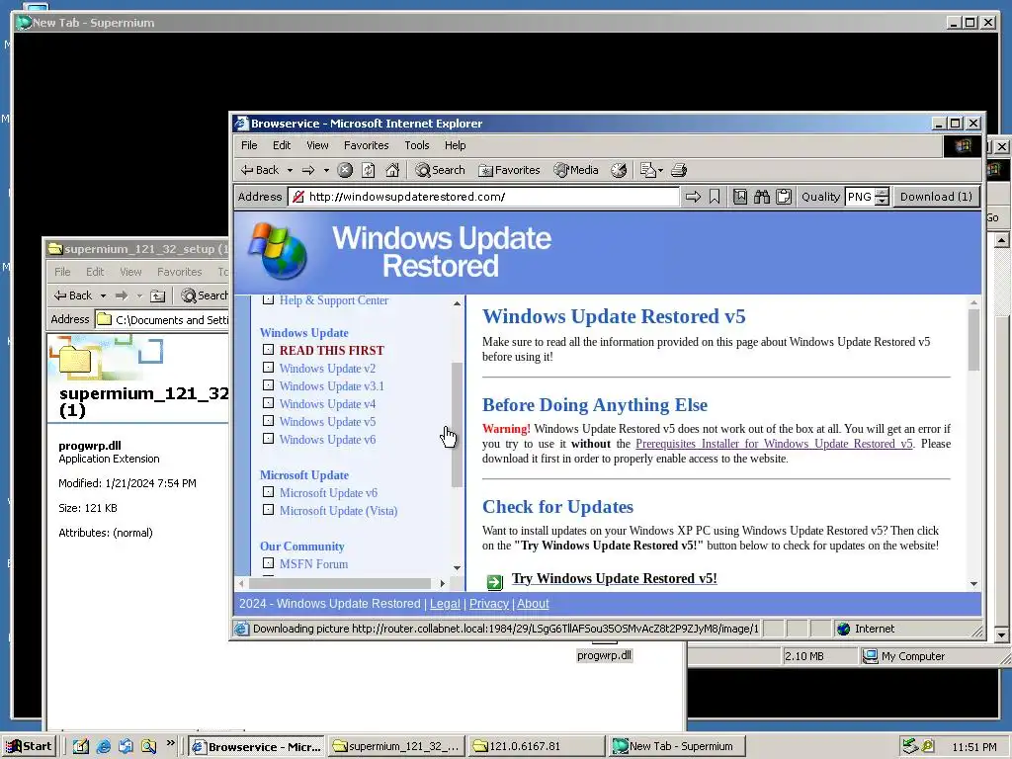Open READ THIS FIRST sidebar link
This screenshot has width=1012, height=759.
point(332,351)
